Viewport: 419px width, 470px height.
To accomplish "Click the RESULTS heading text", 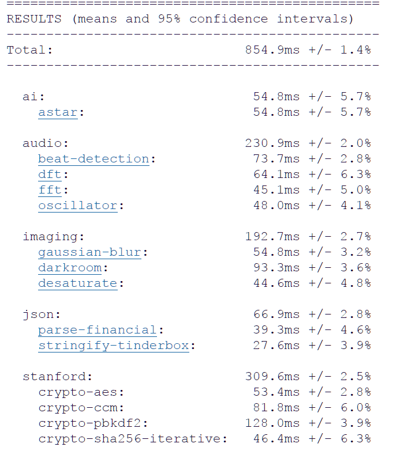I will 34,19.
